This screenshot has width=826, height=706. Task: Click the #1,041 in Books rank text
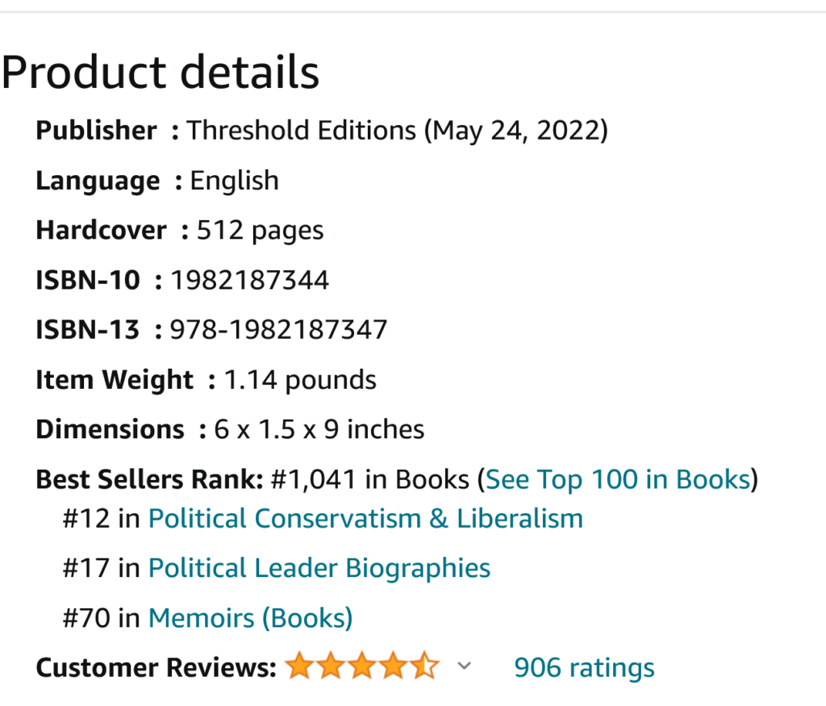click(x=370, y=479)
